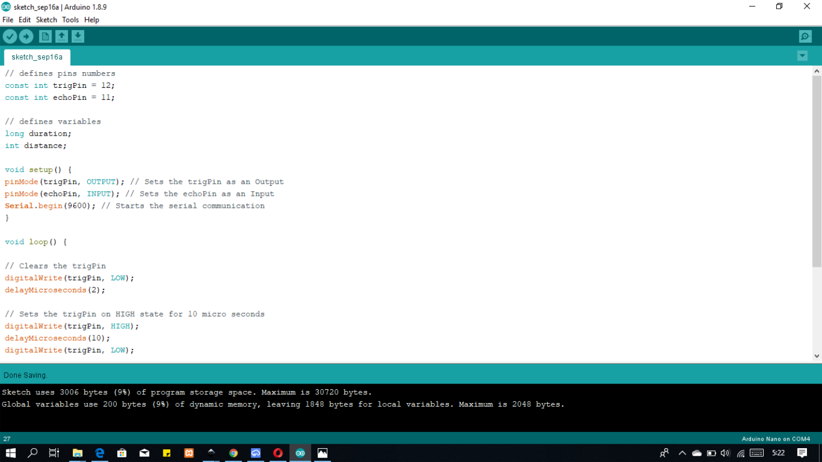Click the 'pinMode(echoPin, INPUT);' line

[62, 193]
